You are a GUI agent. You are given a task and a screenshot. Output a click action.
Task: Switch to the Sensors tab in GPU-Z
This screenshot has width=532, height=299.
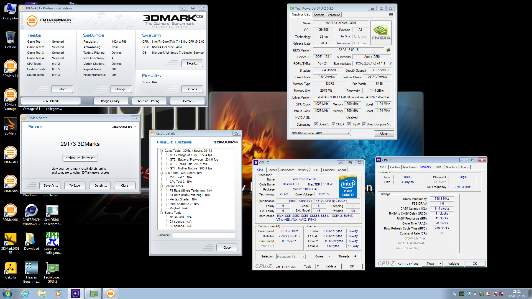tap(319, 15)
